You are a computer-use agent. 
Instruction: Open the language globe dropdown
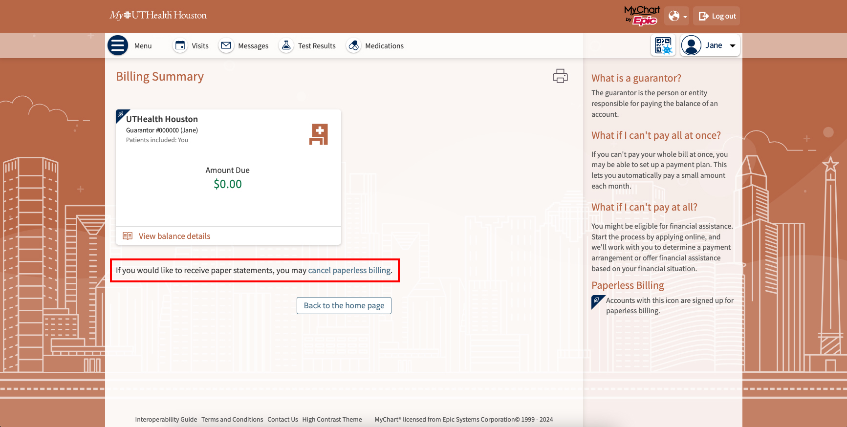[677, 16]
